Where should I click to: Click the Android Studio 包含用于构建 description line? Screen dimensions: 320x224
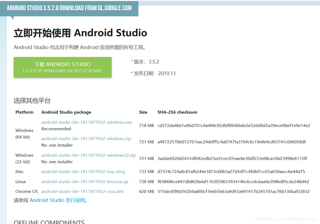click(80, 47)
